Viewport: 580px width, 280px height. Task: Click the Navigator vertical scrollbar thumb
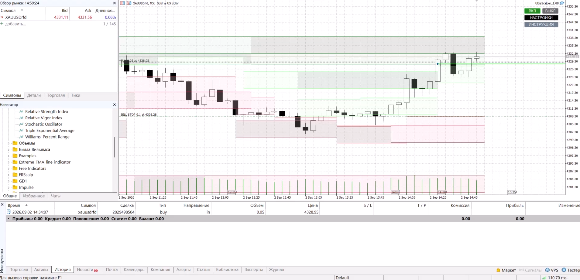(115, 147)
